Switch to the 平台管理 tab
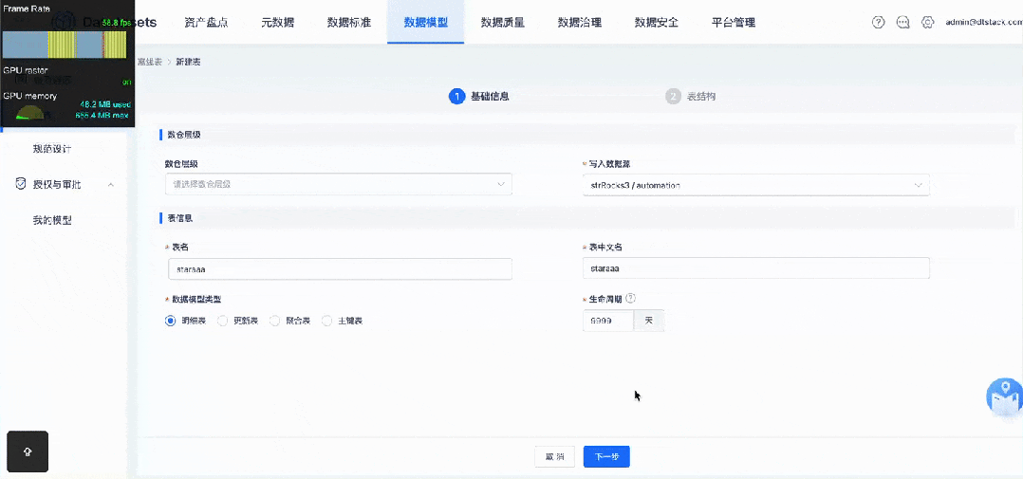Viewport: 1023px width, 479px height. (x=734, y=22)
